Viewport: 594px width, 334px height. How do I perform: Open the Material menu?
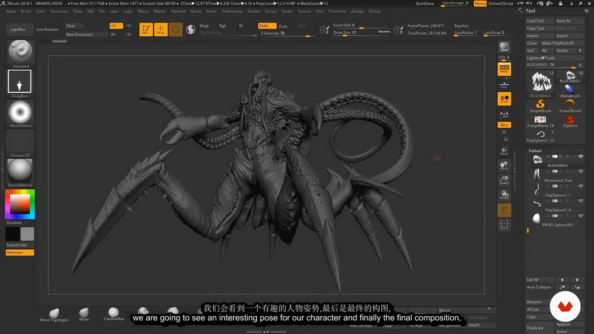178,11
